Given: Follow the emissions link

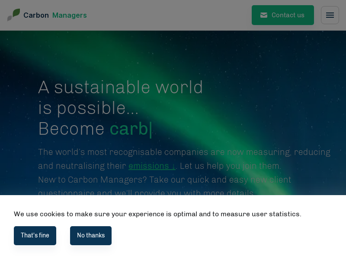Looking at the screenshot, I should pos(148,166).
